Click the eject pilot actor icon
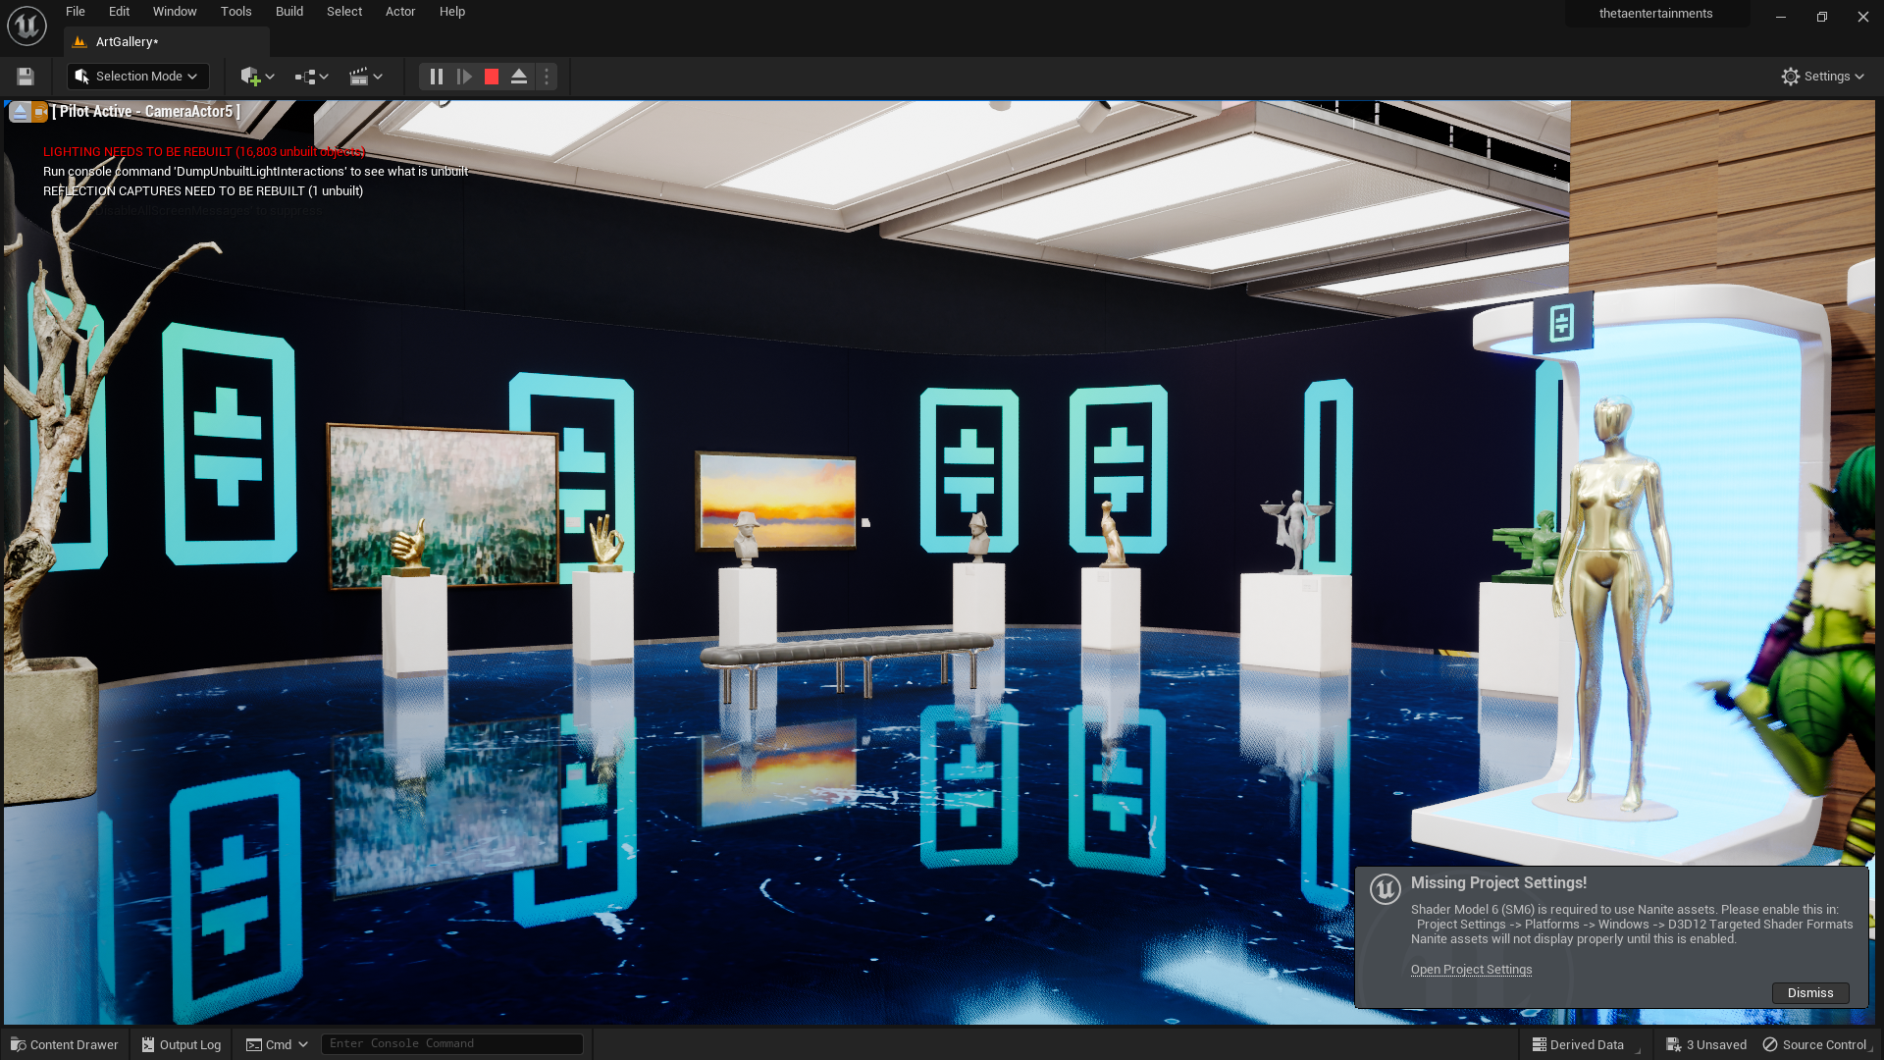 coord(20,112)
